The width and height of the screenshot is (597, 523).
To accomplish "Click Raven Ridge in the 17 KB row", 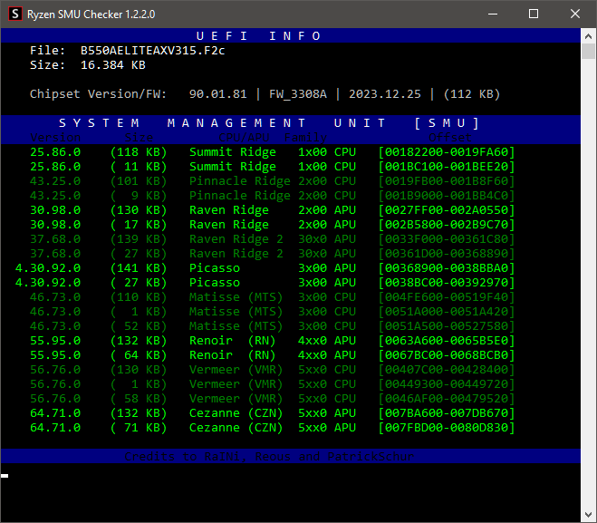I will tap(229, 225).
